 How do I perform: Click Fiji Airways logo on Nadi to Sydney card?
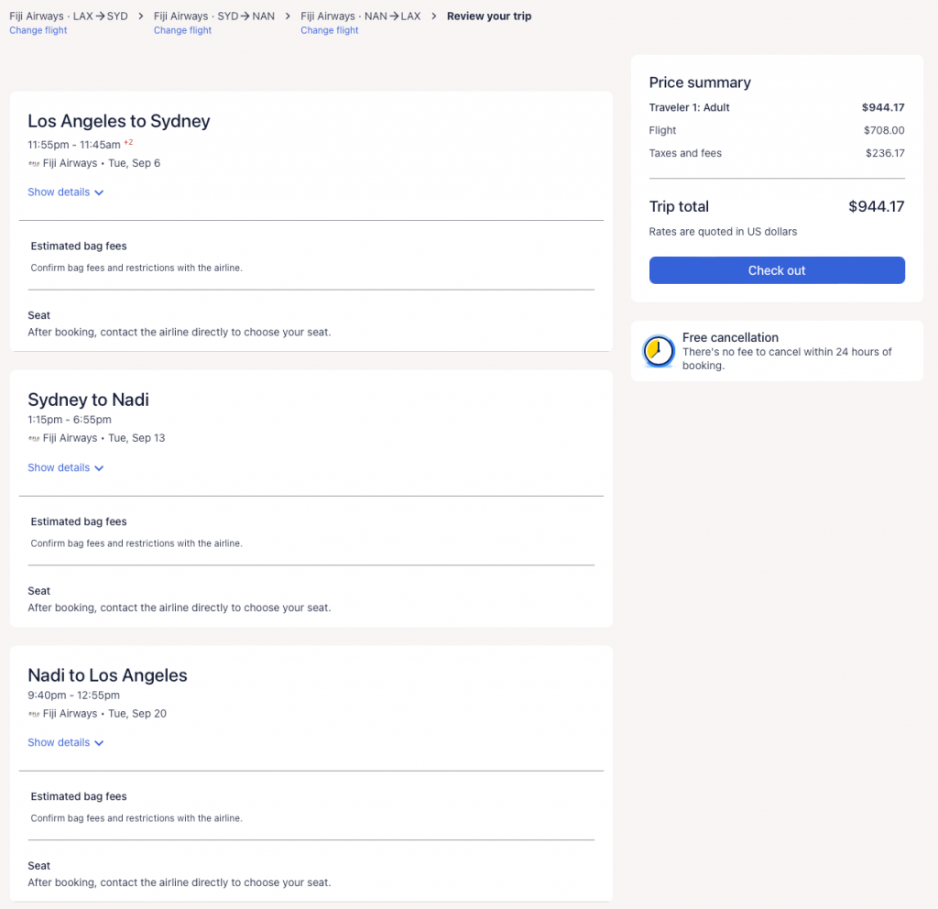click(34, 439)
